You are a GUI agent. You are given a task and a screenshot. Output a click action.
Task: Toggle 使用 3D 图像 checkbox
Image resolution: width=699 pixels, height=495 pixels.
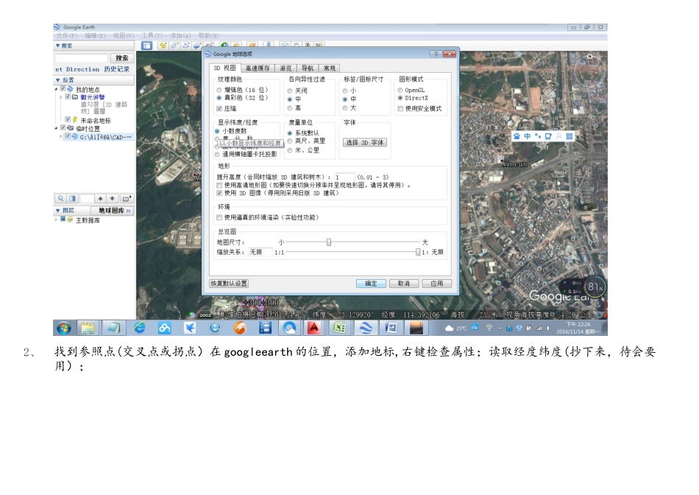(x=219, y=193)
